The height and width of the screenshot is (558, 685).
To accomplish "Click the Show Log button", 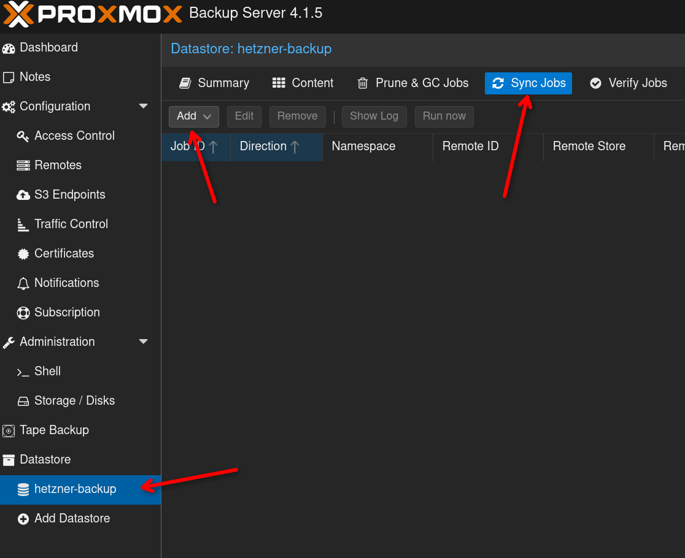I will tap(374, 117).
